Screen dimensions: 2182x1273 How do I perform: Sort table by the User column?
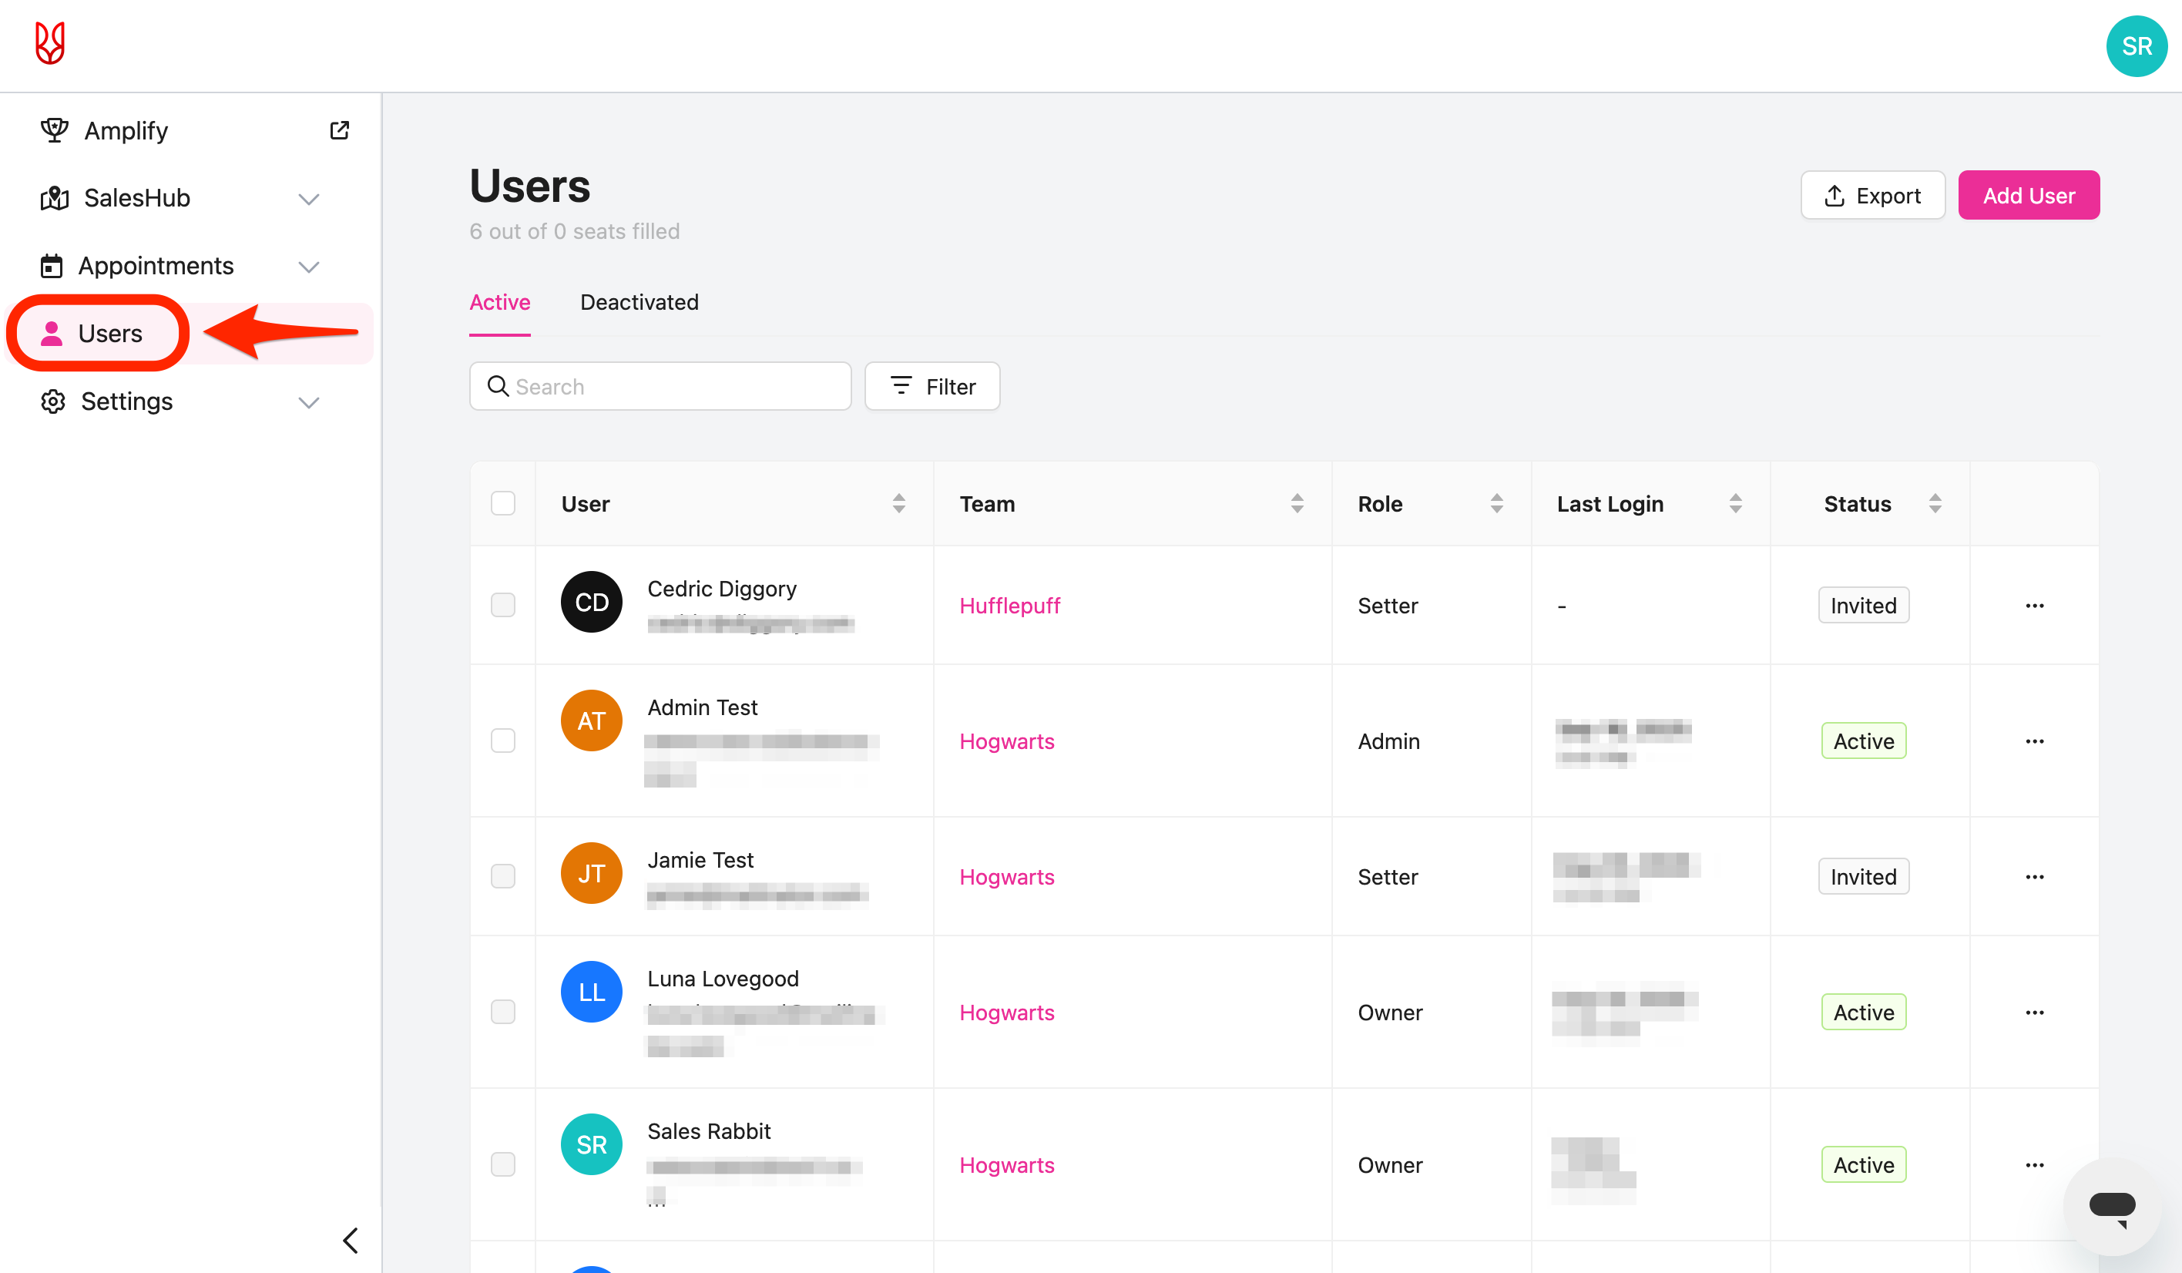point(898,504)
